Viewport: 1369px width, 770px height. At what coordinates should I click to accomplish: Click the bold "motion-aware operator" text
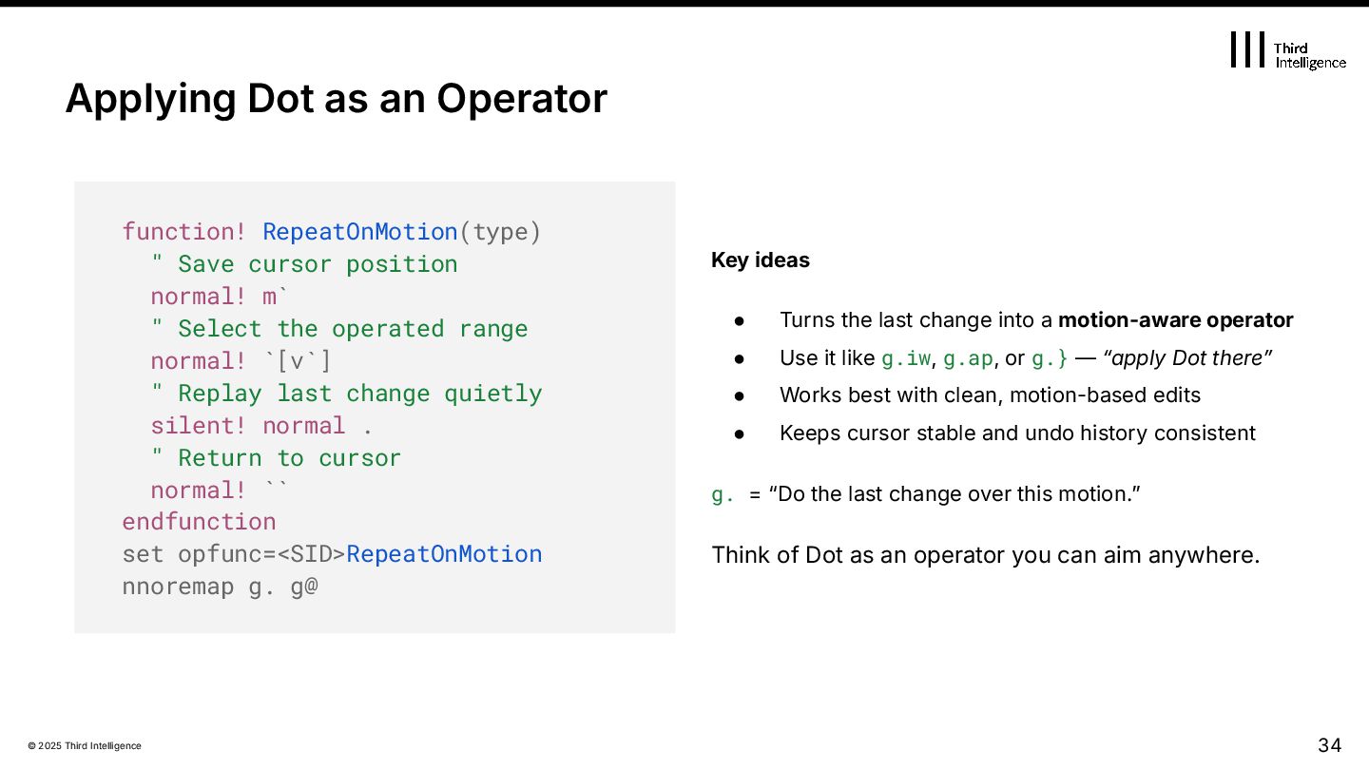[1175, 320]
